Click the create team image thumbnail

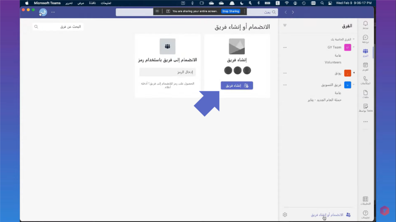tap(237, 46)
